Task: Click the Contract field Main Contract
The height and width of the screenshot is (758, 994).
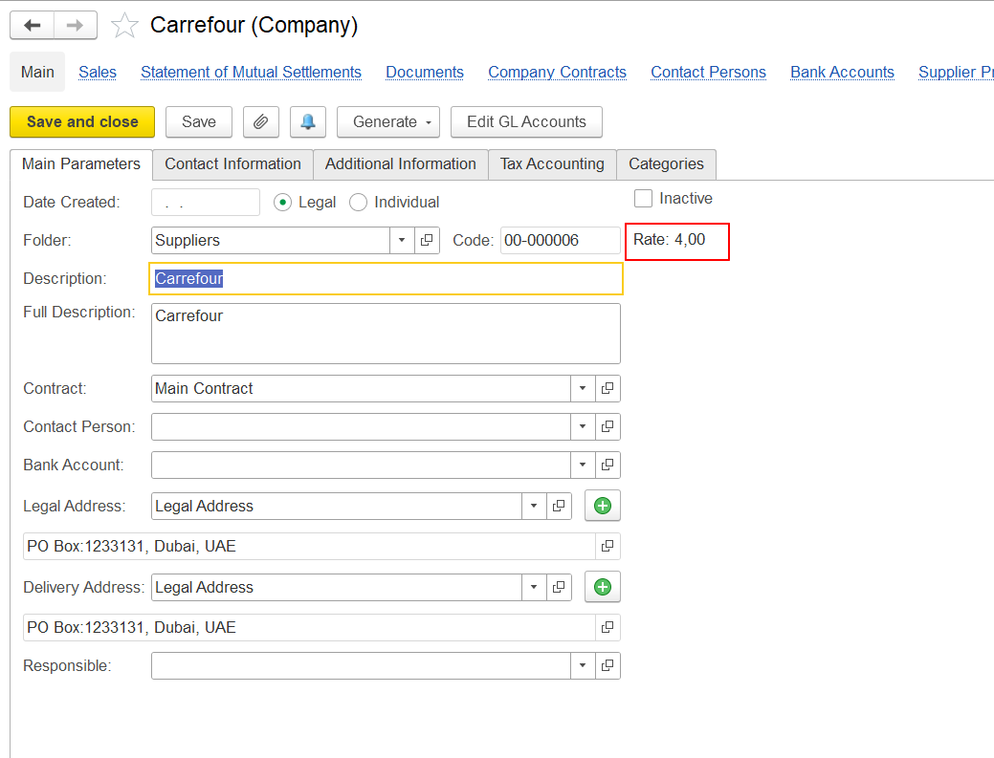Action: click(x=362, y=388)
